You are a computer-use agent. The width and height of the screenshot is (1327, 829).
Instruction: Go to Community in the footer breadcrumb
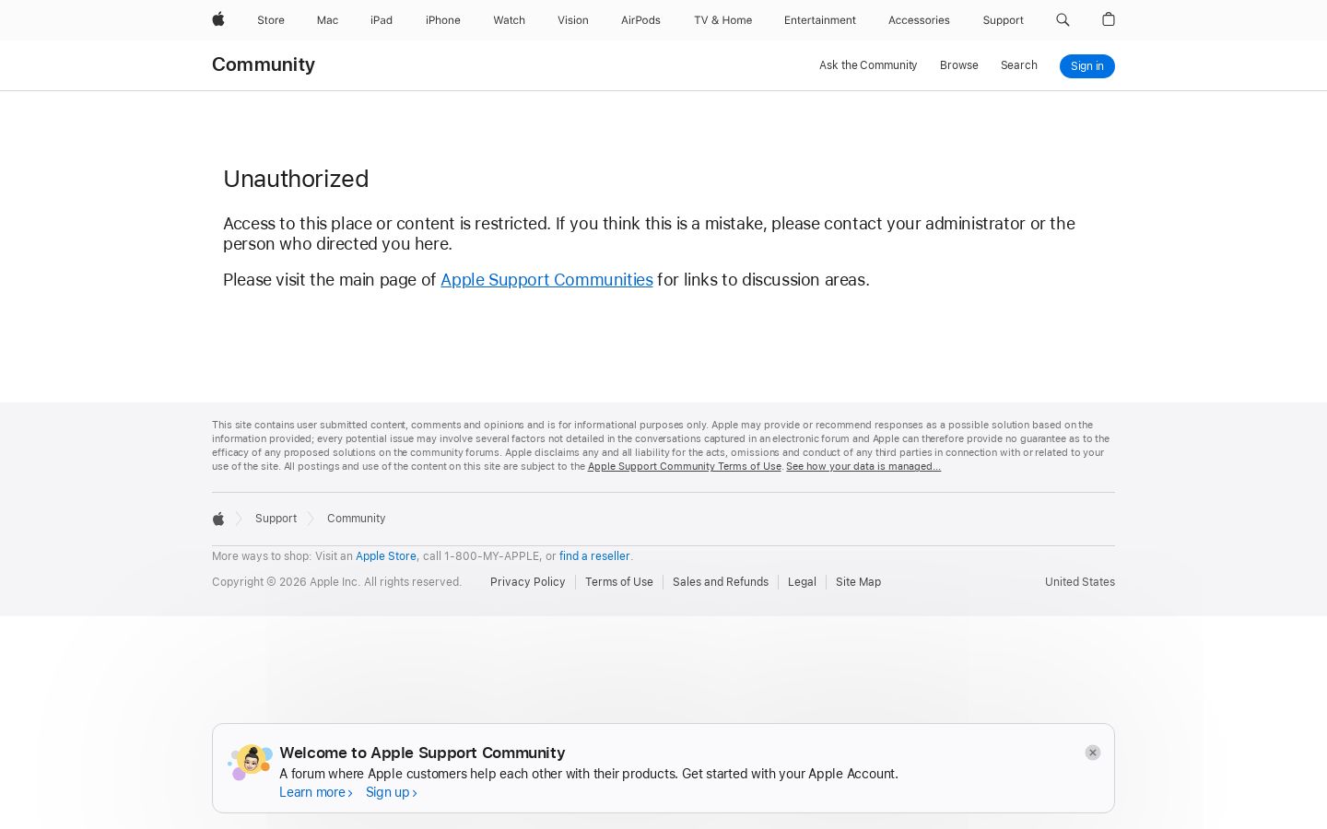(x=356, y=519)
